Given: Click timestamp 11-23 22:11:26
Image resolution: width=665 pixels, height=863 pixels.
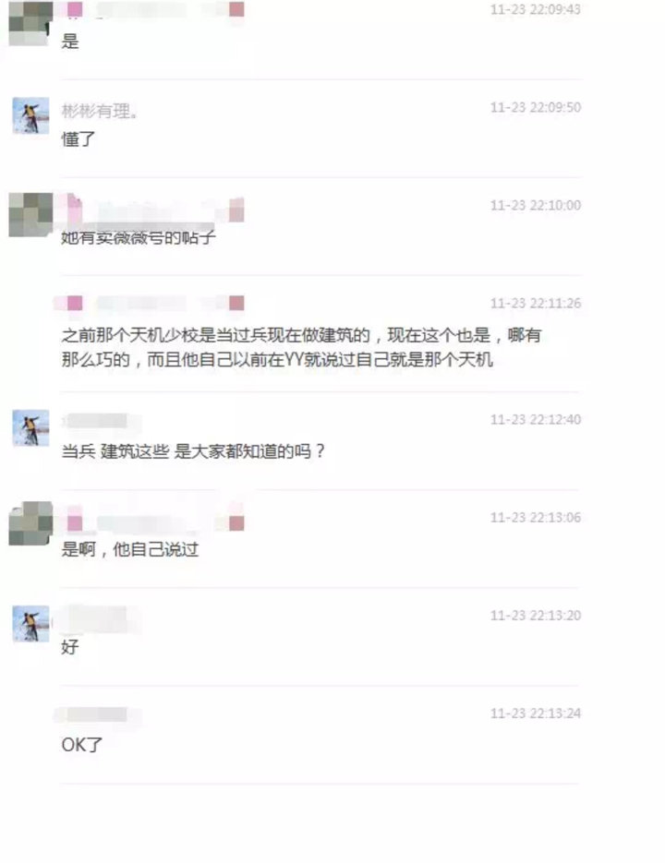Looking at the screenshot, I should (x=536, y=304).
